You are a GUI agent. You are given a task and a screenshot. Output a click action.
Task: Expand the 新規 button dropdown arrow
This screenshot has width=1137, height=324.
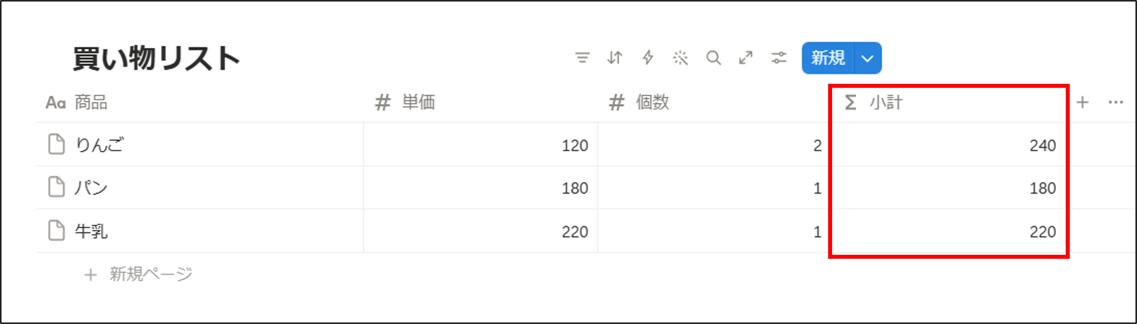[868, 58]
